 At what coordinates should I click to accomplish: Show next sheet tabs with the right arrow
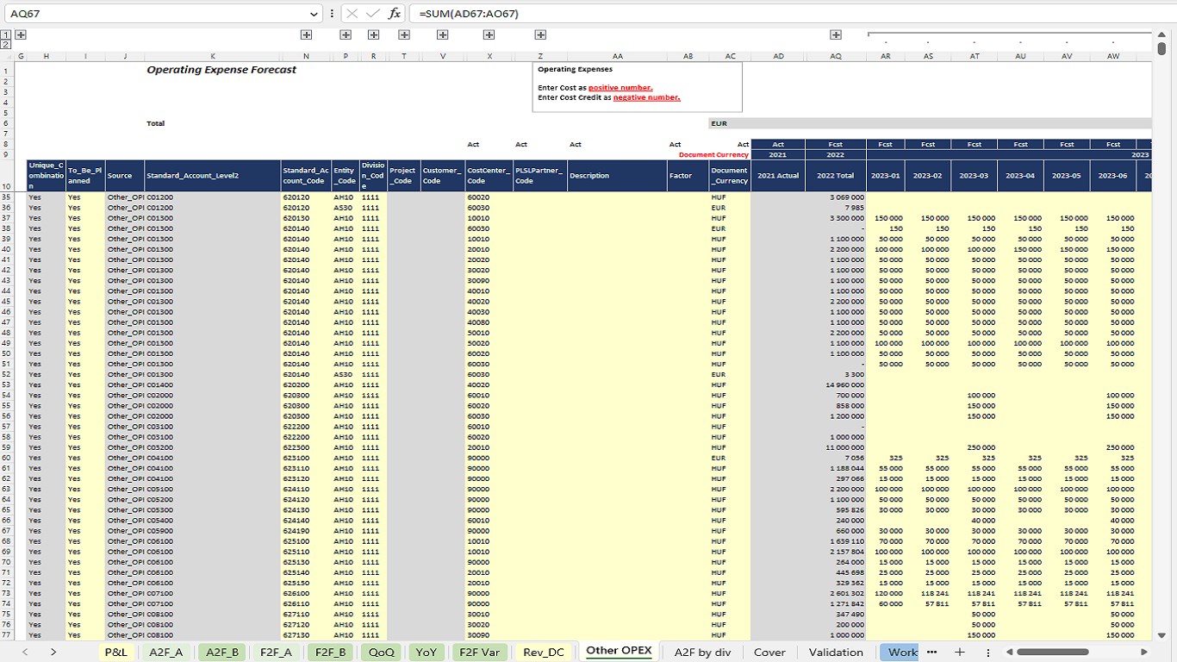pyautogui.click(x=53, y=652)
